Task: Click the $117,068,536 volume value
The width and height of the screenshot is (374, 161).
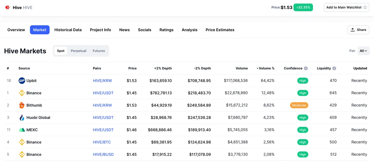Action: point(236,80)
